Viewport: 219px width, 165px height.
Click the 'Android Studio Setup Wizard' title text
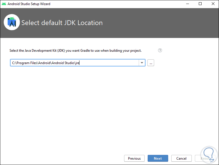[29, 4]
